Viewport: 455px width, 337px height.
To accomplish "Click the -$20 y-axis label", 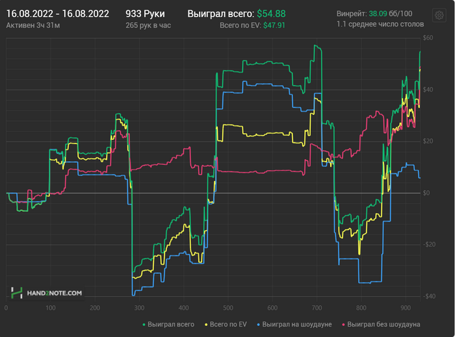I will (x=429, y=244).
